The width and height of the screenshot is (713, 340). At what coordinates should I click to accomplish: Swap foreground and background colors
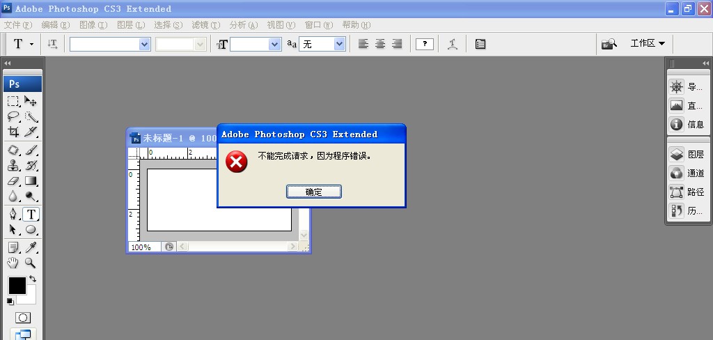click(33, 279)
